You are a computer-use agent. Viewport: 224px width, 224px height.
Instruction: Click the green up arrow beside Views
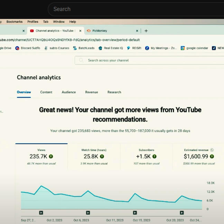tap(51, 157)
